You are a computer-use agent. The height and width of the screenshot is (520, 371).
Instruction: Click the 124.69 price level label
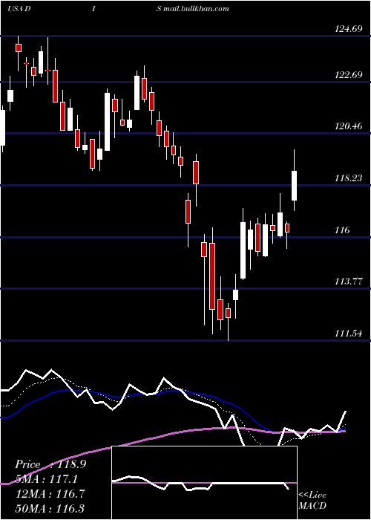(x=349, y=29)
